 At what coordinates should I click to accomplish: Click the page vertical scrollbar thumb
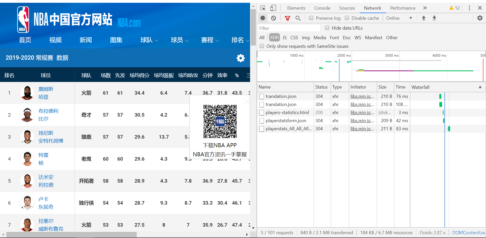pyautogui.click(x=253, y=27)
